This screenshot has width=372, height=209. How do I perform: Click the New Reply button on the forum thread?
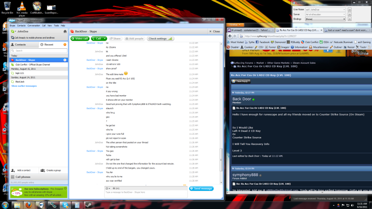pos(240,81)
